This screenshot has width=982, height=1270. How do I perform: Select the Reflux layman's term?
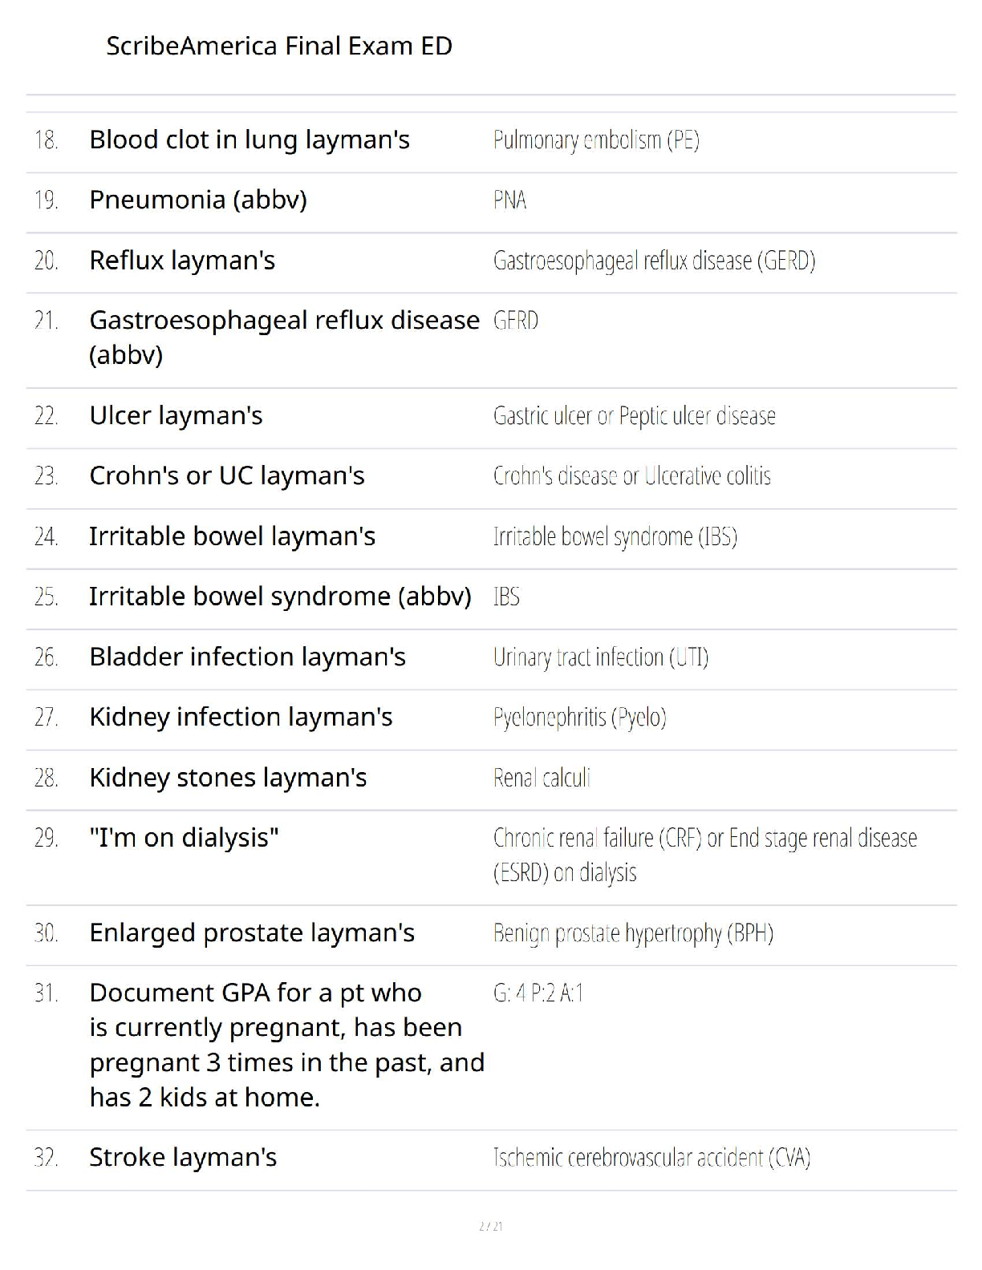[182, 261]
